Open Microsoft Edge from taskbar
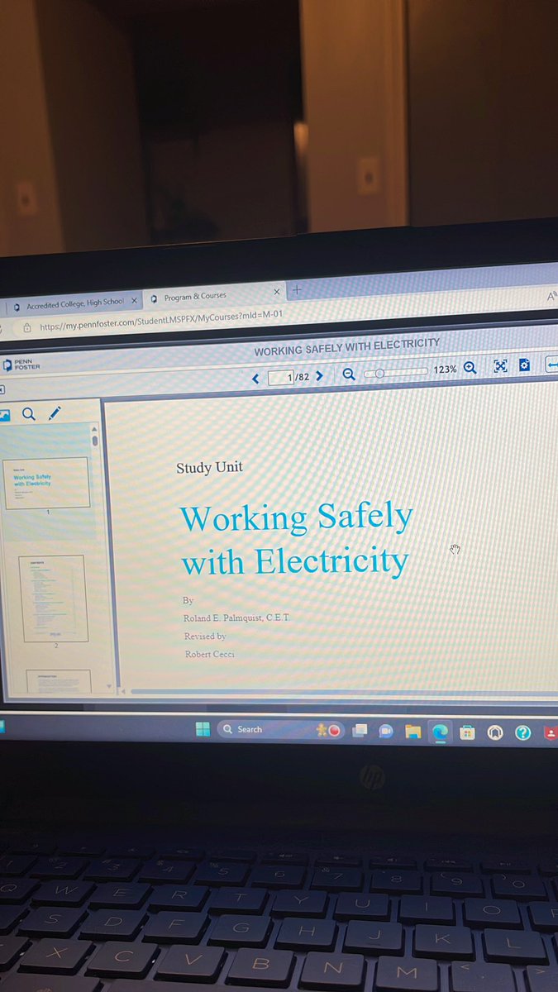The width and height of the screenshot is (558, 992). pos(440,732)
